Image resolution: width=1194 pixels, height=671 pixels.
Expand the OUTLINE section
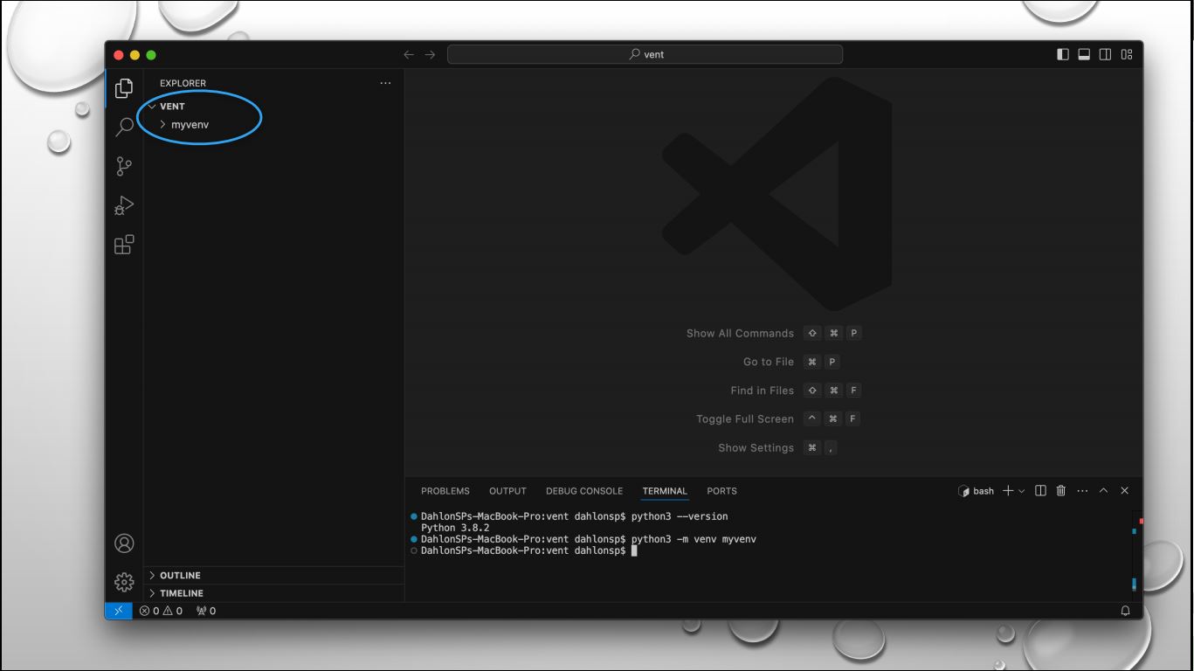(180, 576)
